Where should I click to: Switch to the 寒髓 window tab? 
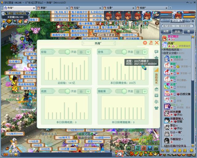53,8
